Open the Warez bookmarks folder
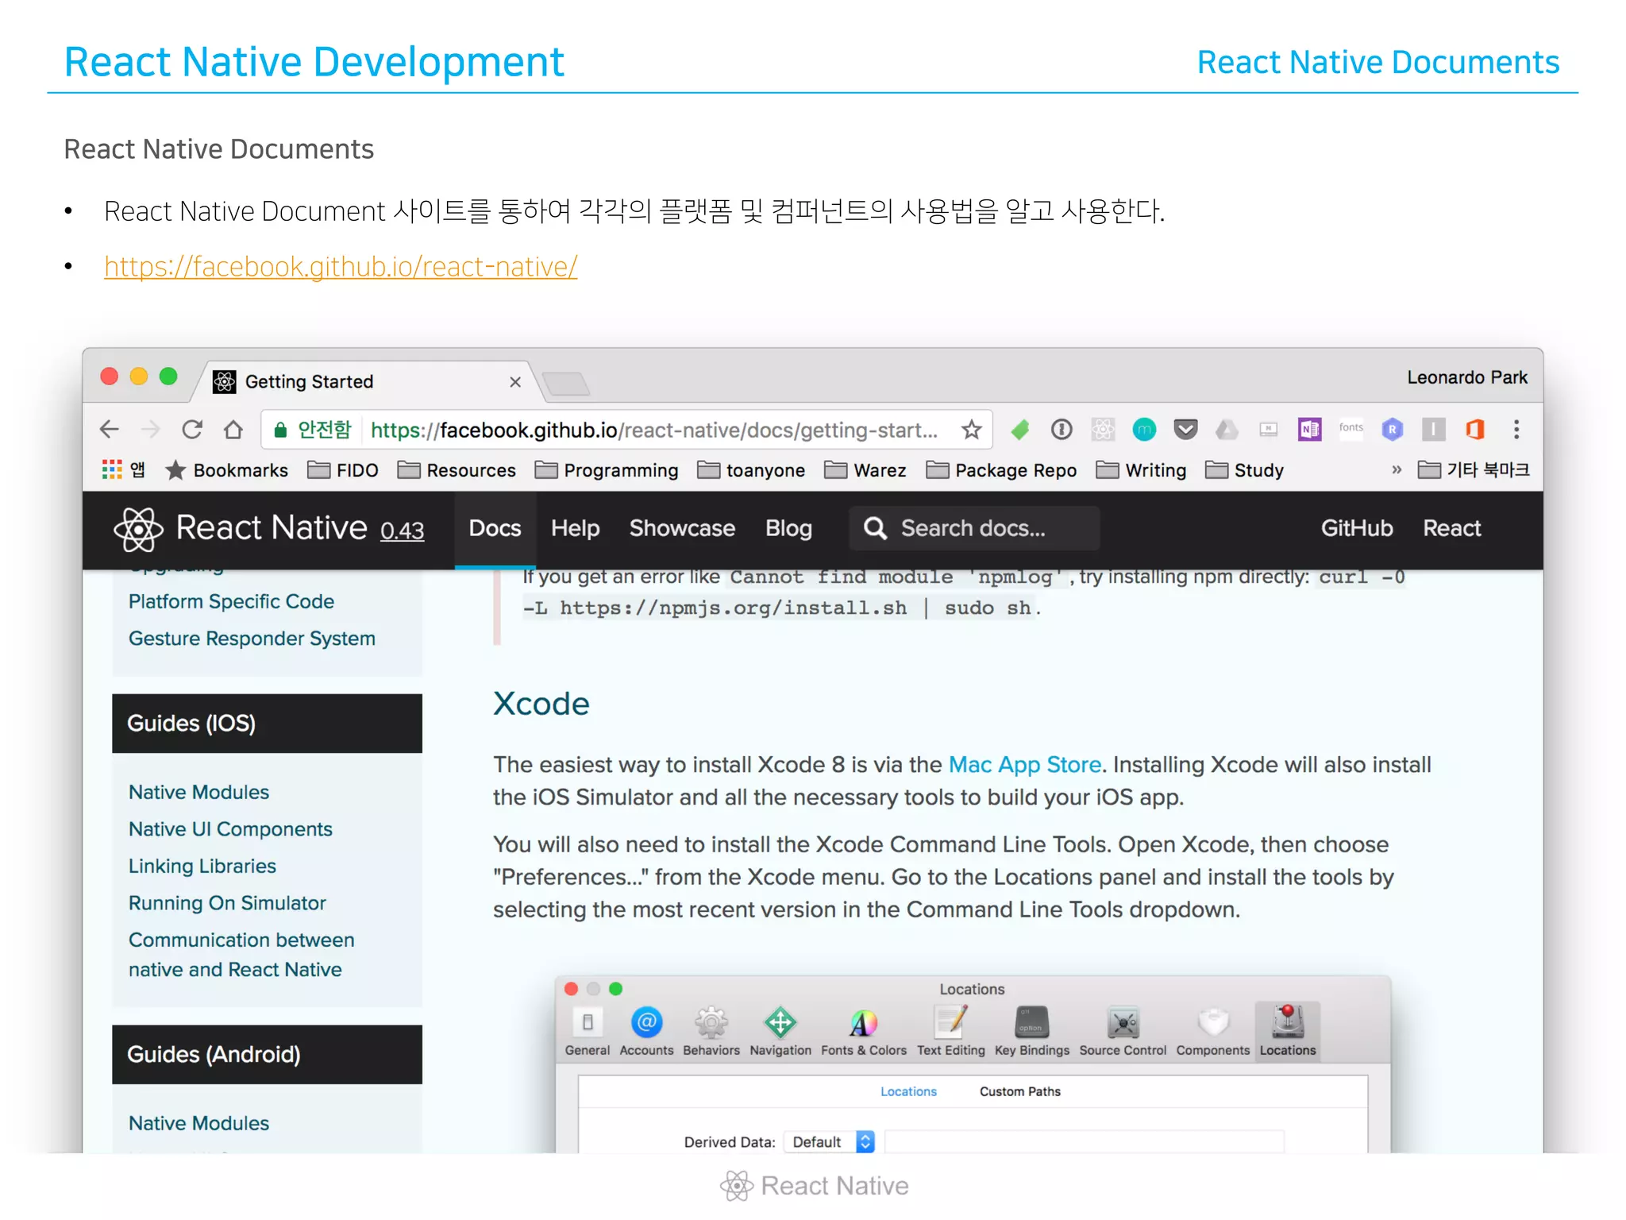Viewport: 1626px width, 1220px height. coord(865,470)
